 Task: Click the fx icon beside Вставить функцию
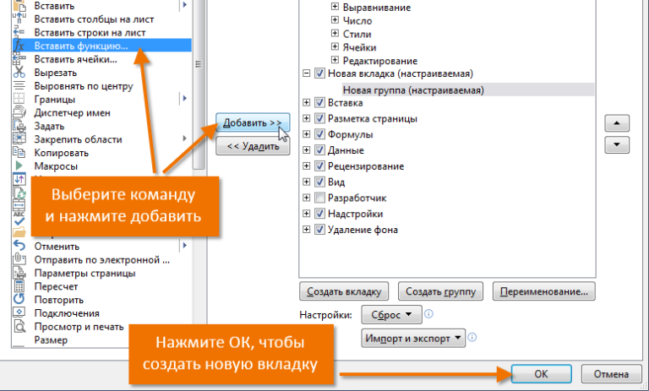(x=20, y=46)
